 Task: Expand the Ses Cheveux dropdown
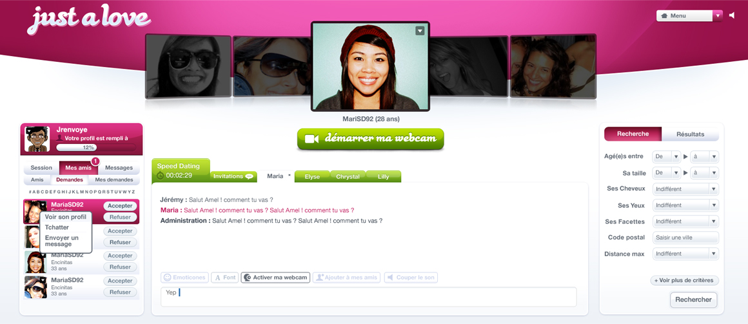click(685, 189)
